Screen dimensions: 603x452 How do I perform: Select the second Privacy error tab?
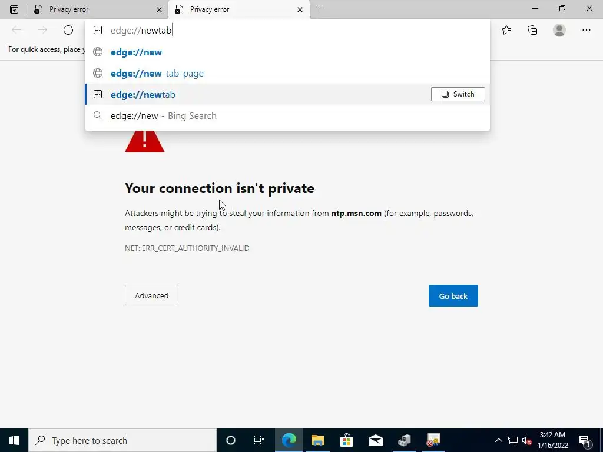[x=239, y=9]
